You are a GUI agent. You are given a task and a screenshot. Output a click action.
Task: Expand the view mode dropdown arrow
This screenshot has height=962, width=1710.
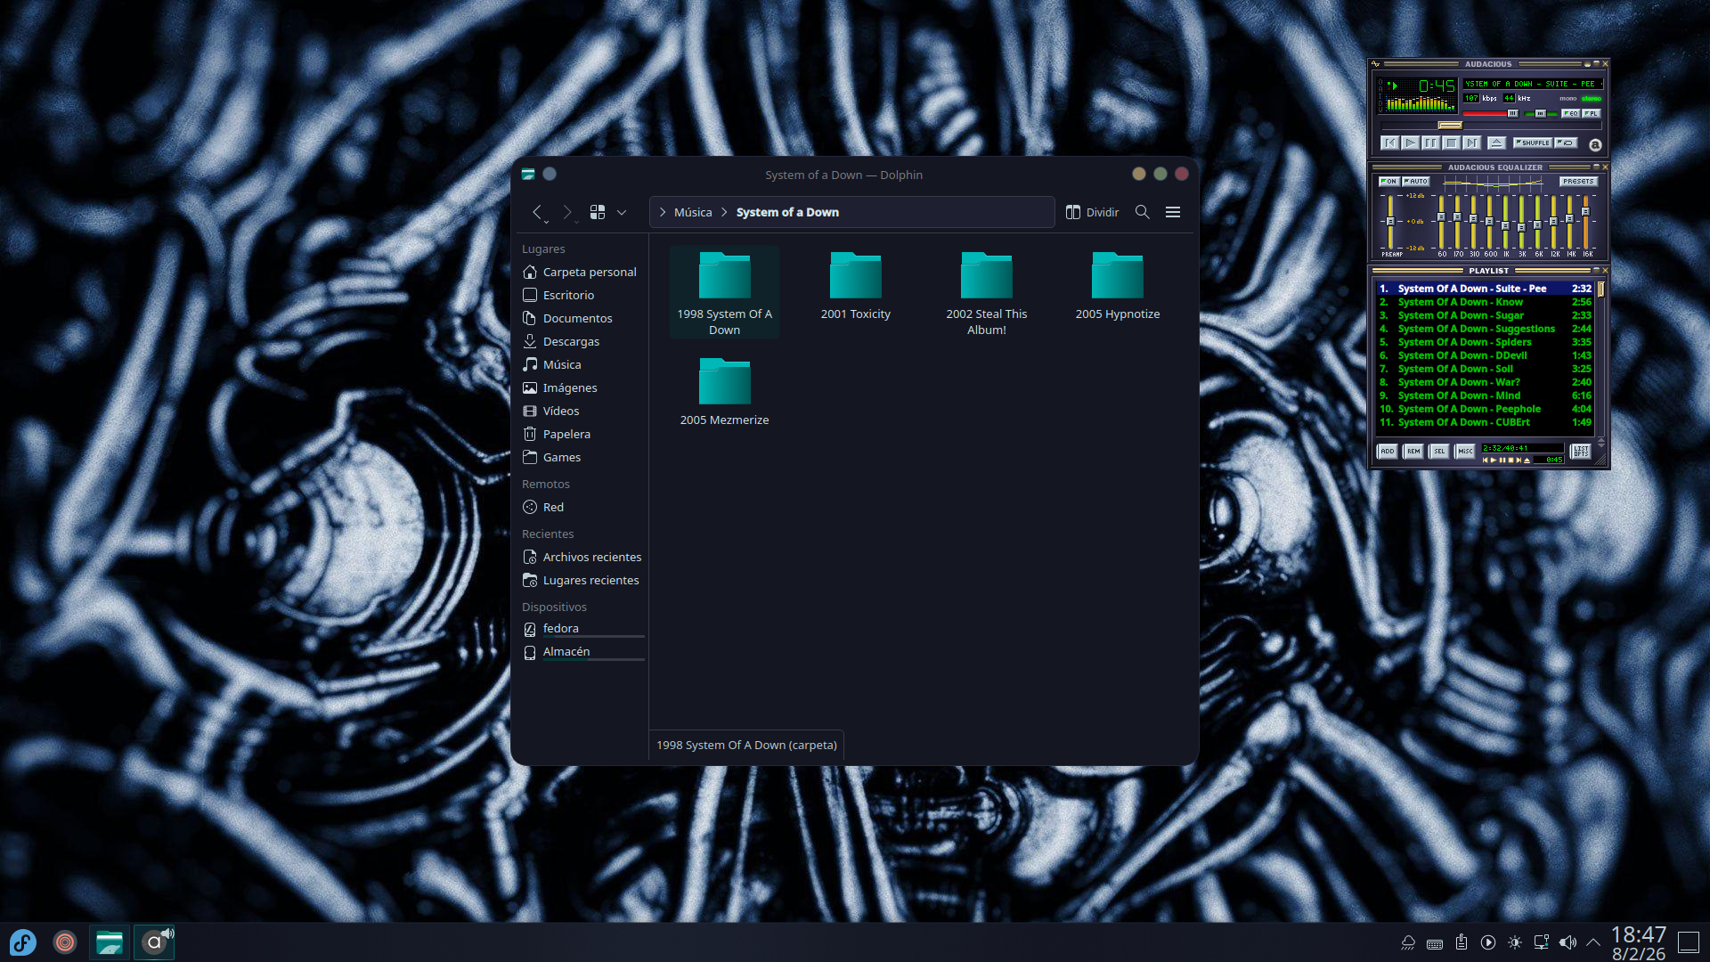point(622,212)
